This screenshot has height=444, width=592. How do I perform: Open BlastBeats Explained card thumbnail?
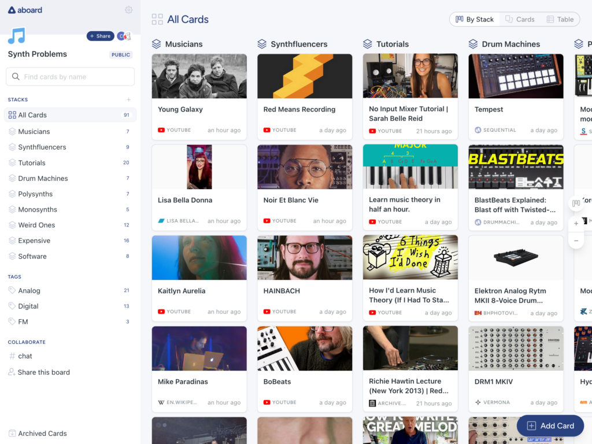516,167
